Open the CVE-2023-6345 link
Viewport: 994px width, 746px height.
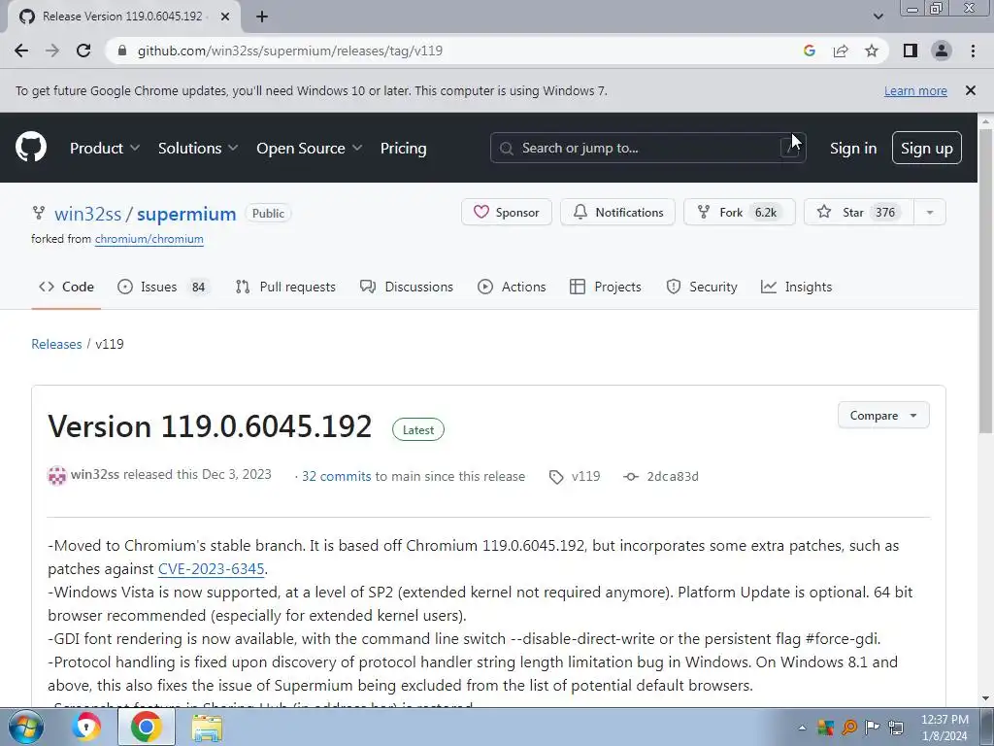point(211,568)
